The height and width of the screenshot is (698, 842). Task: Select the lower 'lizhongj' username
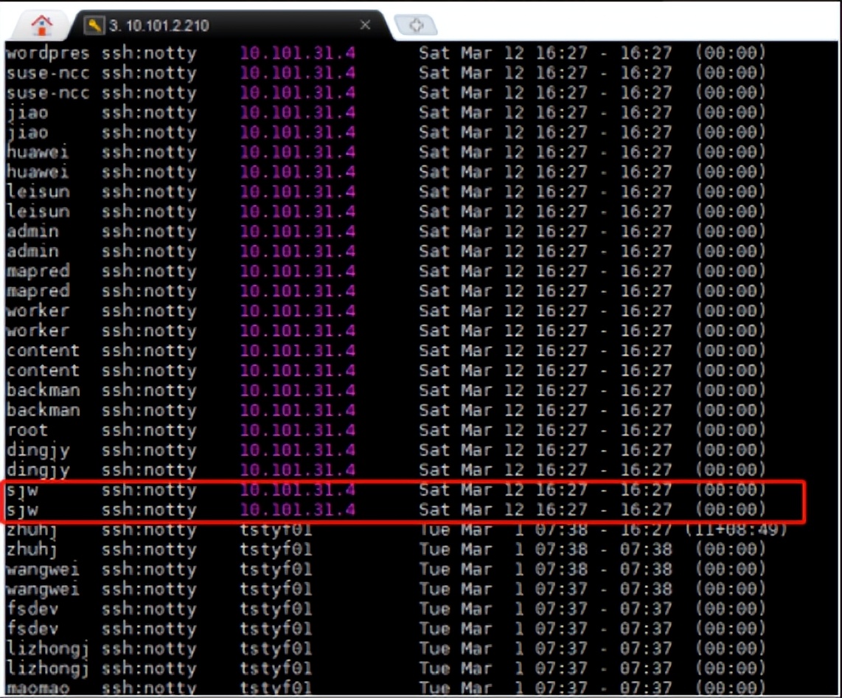47,669
